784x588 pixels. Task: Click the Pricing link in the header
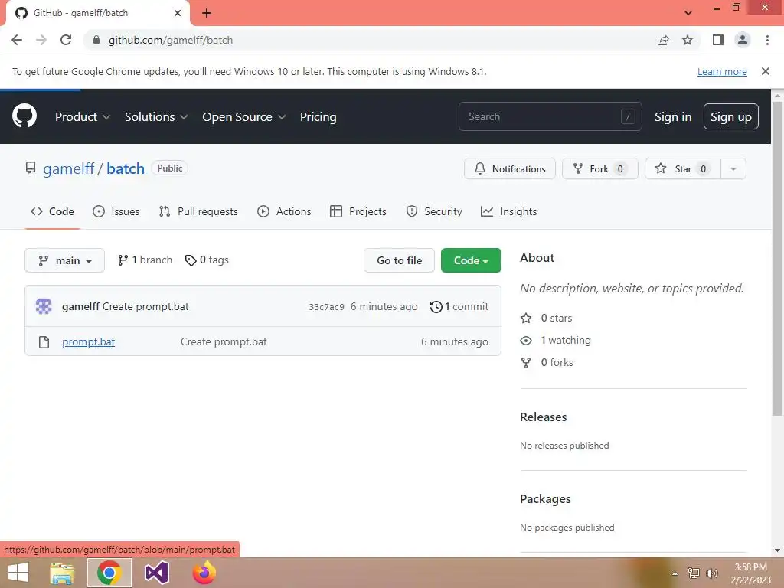[318, 116]
